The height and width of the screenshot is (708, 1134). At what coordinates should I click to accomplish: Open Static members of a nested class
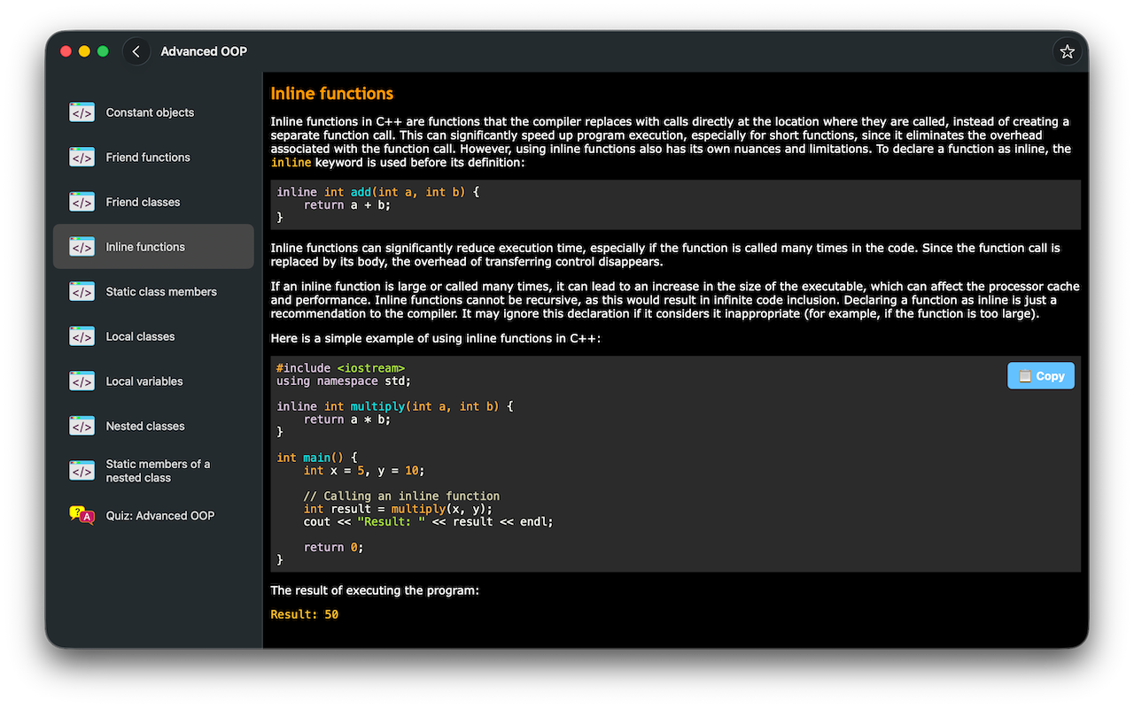[x=153, y=471]
